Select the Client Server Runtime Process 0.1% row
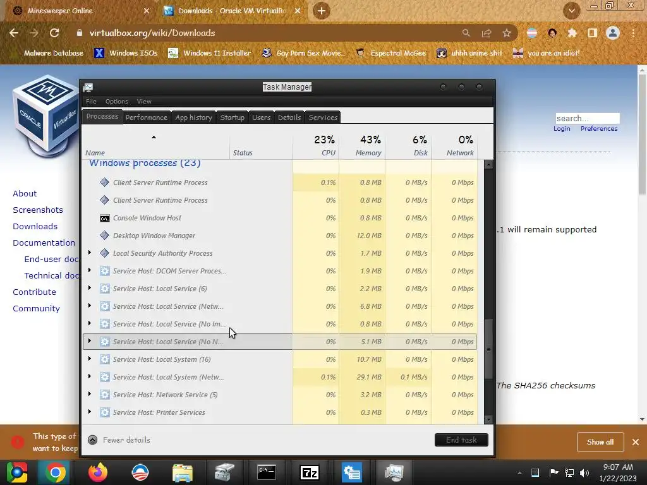Screen dimensions: 647x485 coord(280,183)
